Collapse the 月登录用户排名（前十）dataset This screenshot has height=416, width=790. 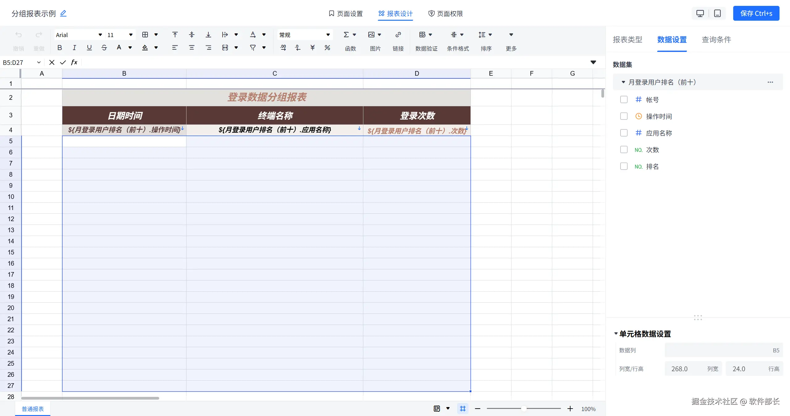[623, 82]
